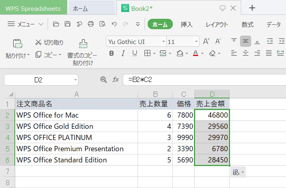Screen dimensions: 286x188
Task: Expand the 貼り付け dropdown arrow
Action: point(28,55)
